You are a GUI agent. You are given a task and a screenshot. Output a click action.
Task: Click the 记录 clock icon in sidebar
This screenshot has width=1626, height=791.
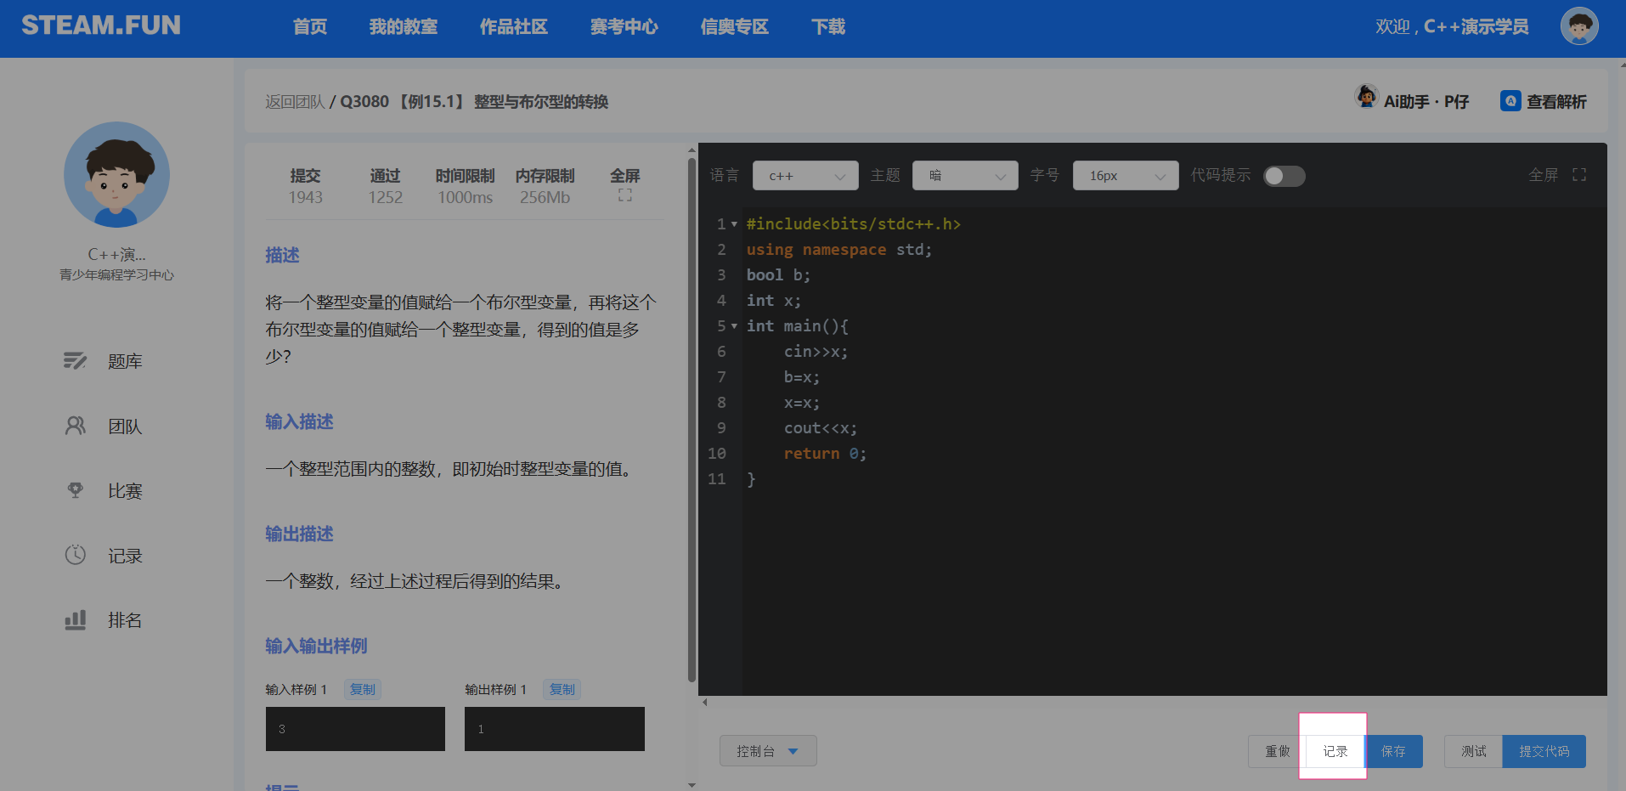(75, 555)
